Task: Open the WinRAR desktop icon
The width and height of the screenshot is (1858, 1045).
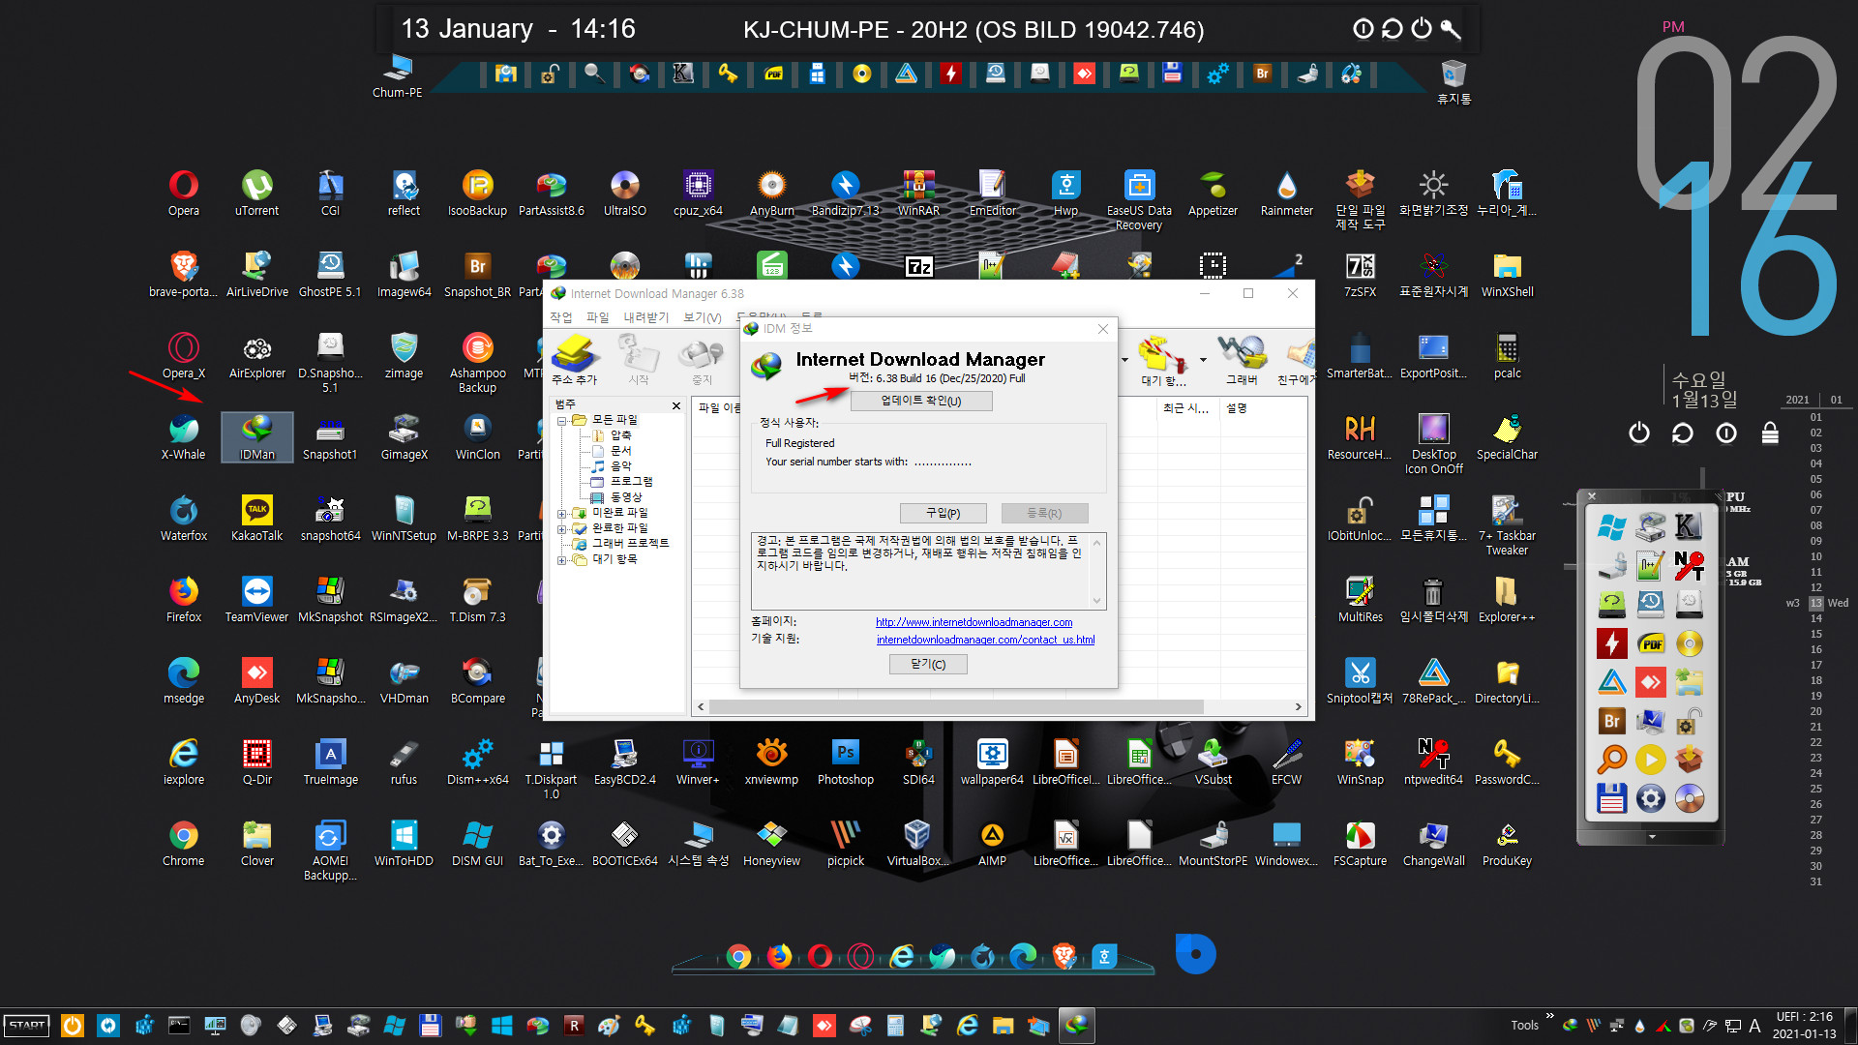Action: 918,194
